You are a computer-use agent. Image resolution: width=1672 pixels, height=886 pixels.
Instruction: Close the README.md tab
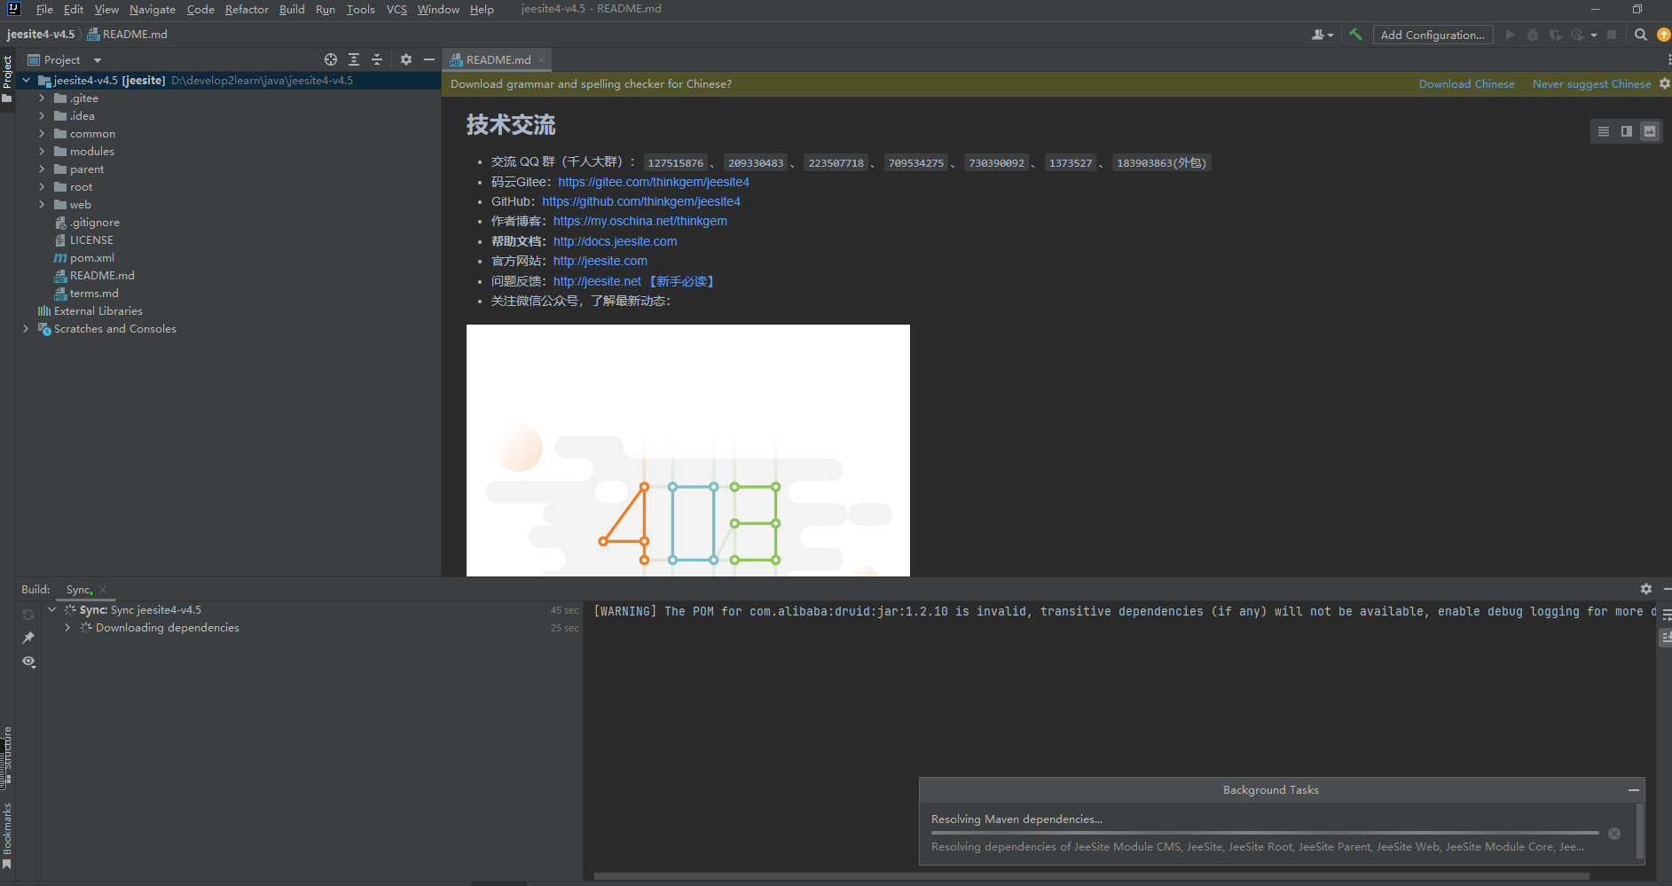pyautogui.click(x=541, y=59)
